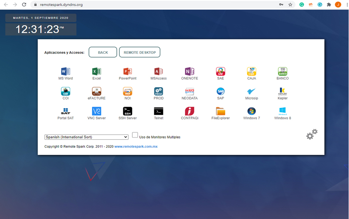
Task: Open the Excel app icon
Action: coord(96,72)
